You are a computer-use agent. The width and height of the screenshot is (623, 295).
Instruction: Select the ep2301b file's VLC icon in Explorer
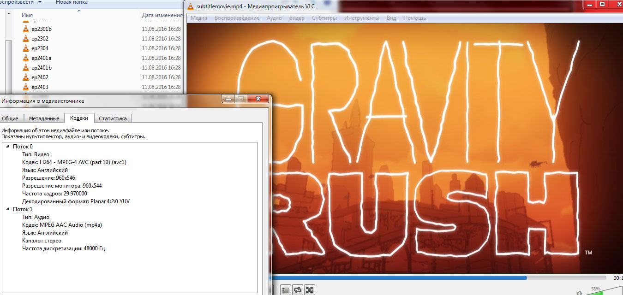point(26,29)
